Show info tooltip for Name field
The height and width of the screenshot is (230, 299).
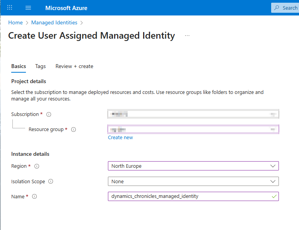click(34, 197)
